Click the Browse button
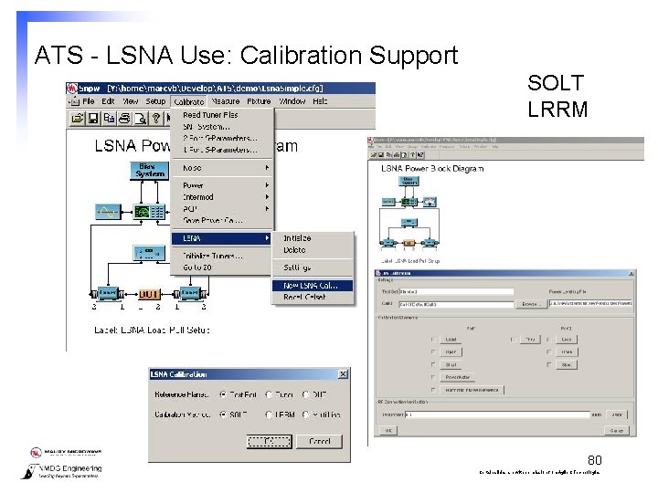 coord(531,304)
